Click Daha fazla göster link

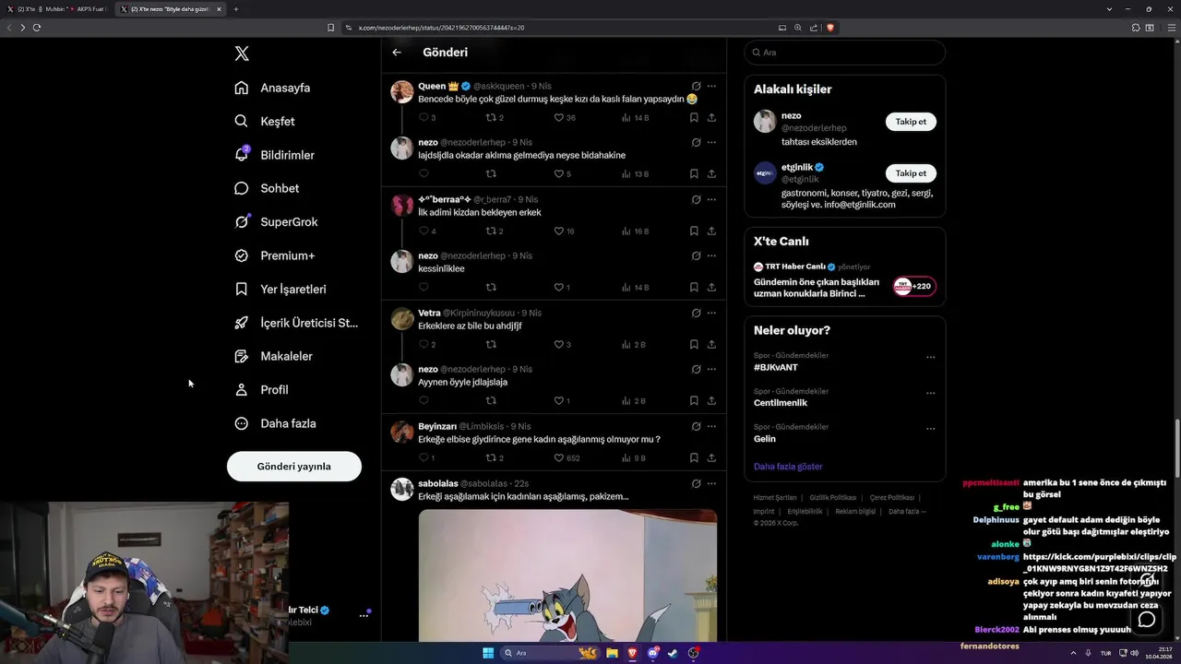click(788, 467)
